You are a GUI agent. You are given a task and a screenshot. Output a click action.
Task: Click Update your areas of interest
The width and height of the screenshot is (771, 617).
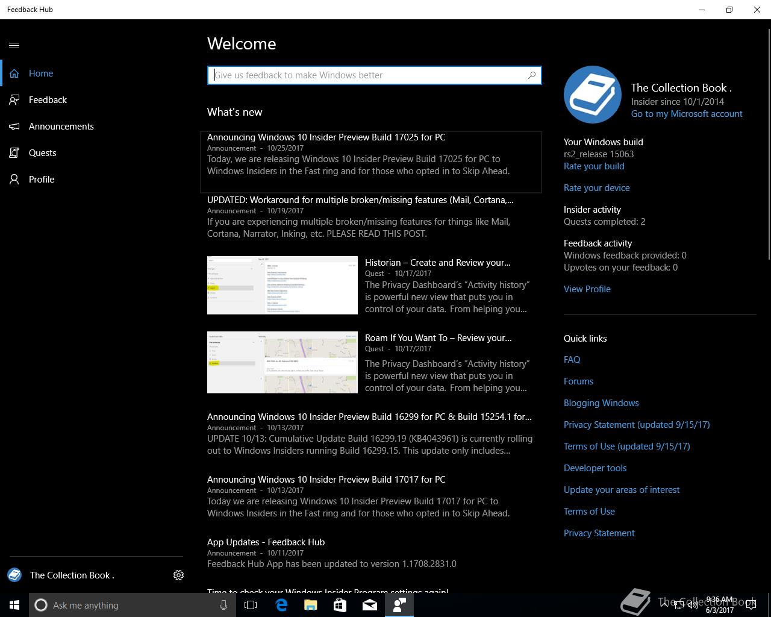[622, 490]
